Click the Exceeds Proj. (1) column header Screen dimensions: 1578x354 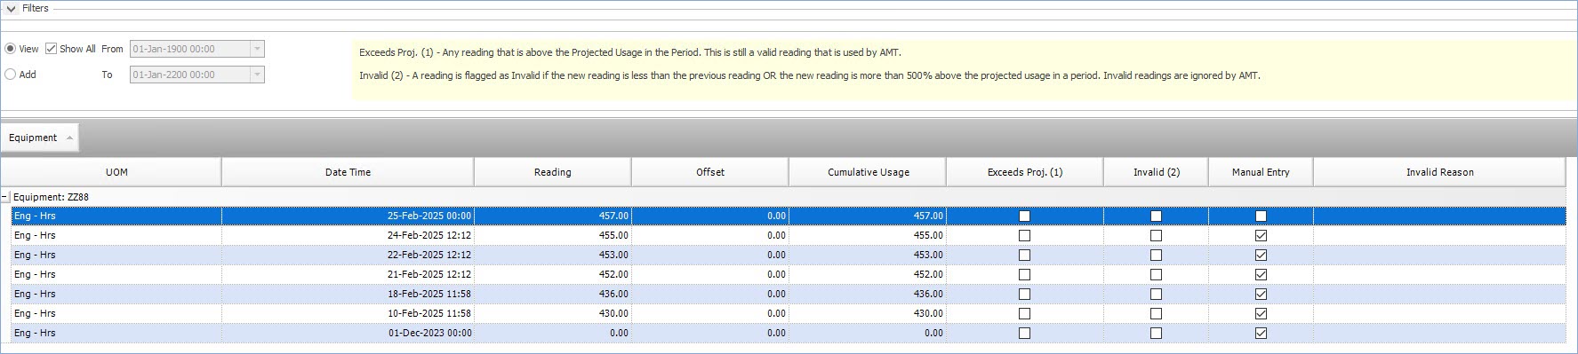(x=1025, y=172)
